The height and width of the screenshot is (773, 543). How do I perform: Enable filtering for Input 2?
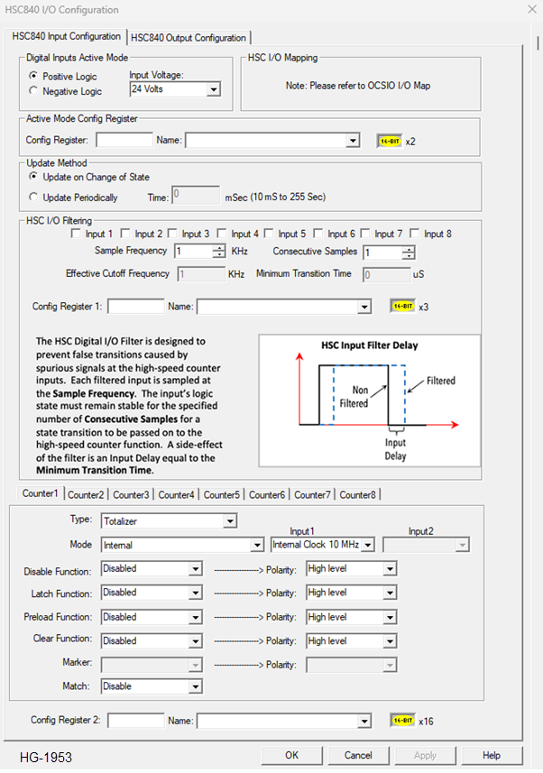[125, 234]
